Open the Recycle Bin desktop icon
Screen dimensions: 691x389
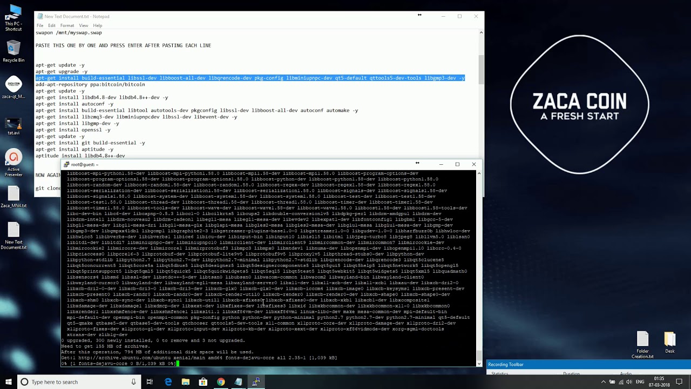13,51
